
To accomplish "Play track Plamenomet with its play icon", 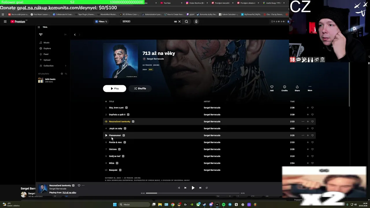I will click(106, 135).
